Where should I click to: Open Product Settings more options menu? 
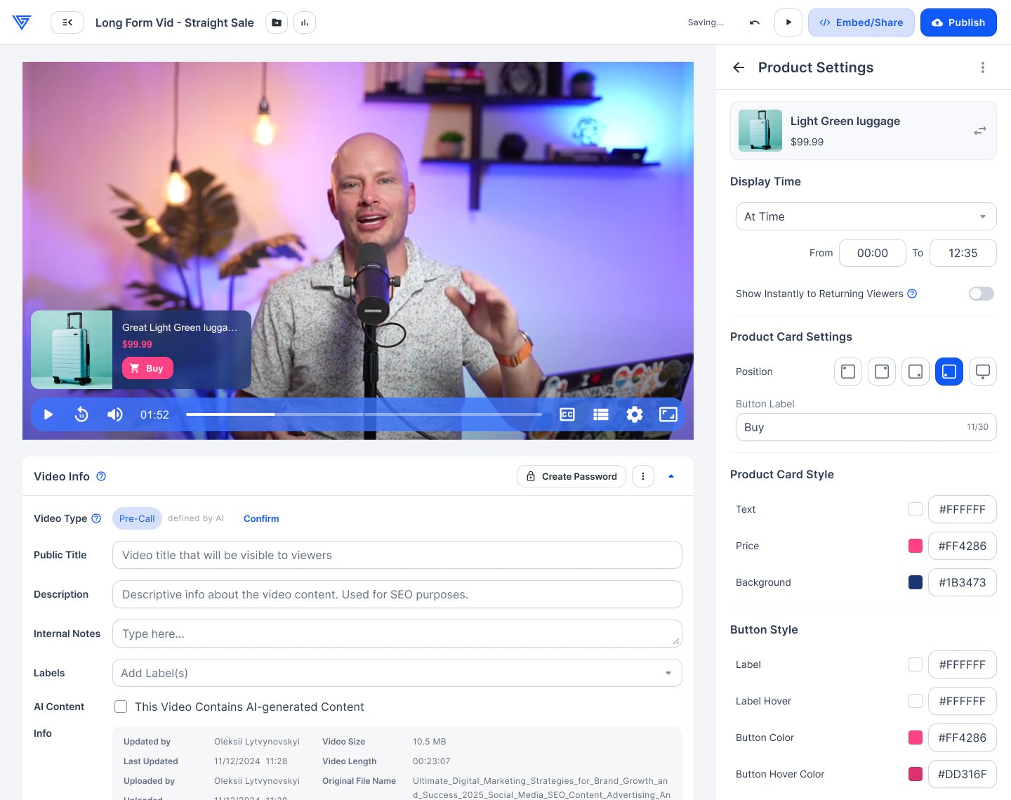tap(983, 67)
